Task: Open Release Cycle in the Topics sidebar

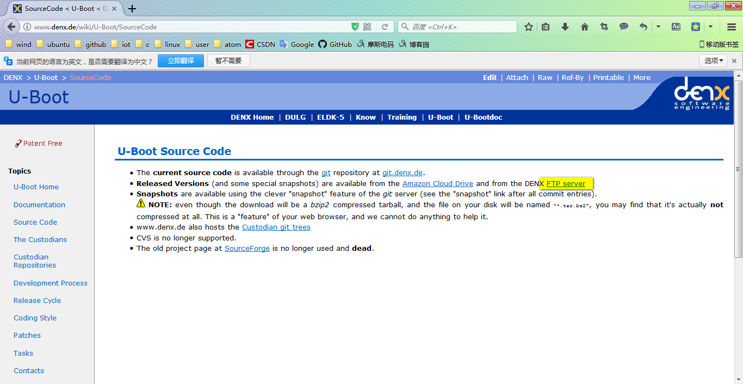Action: [37, 300]
